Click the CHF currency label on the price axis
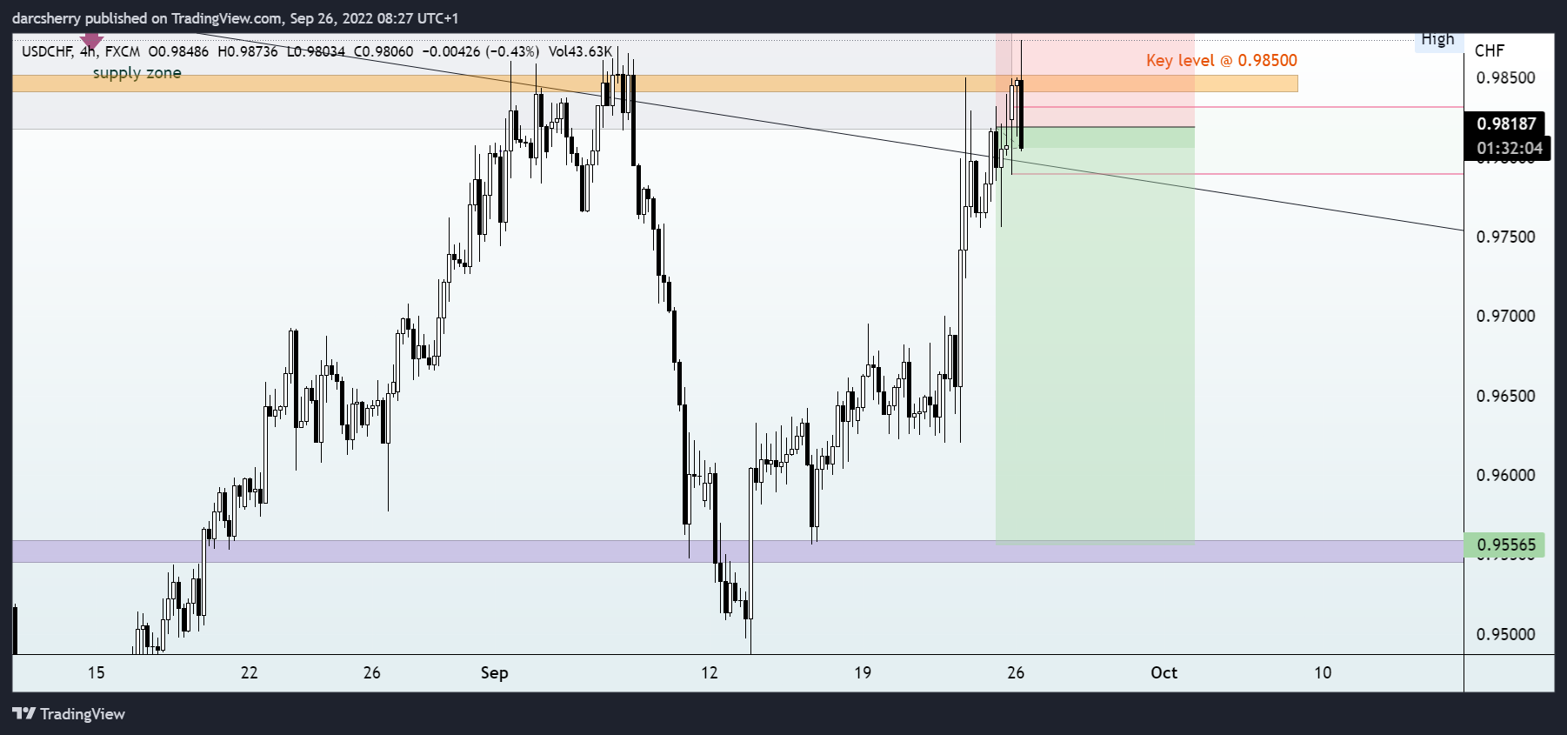1567x735 pixels. tap(1490, 50)
